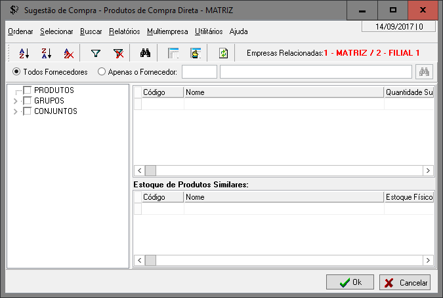Expand the GRUPOS tree node

[16, 101]
